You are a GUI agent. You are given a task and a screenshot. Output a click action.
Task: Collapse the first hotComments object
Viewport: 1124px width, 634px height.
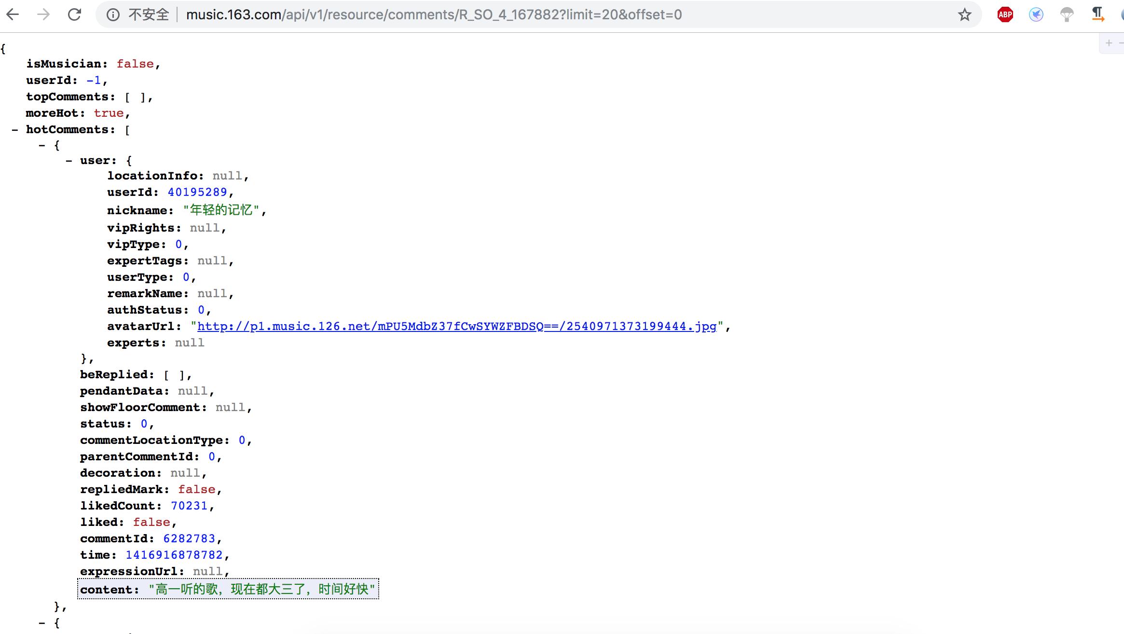[42, 145]
